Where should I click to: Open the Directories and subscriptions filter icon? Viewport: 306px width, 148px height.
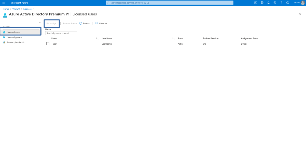(262, 3)
